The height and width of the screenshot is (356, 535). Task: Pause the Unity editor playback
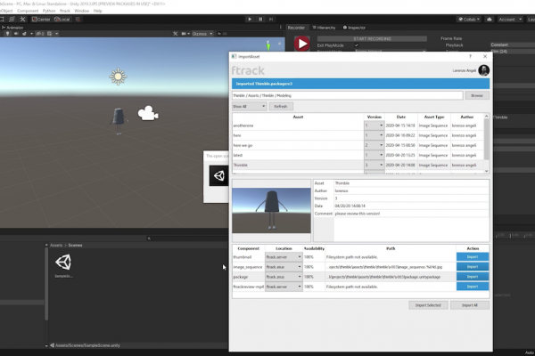point(260,19)
